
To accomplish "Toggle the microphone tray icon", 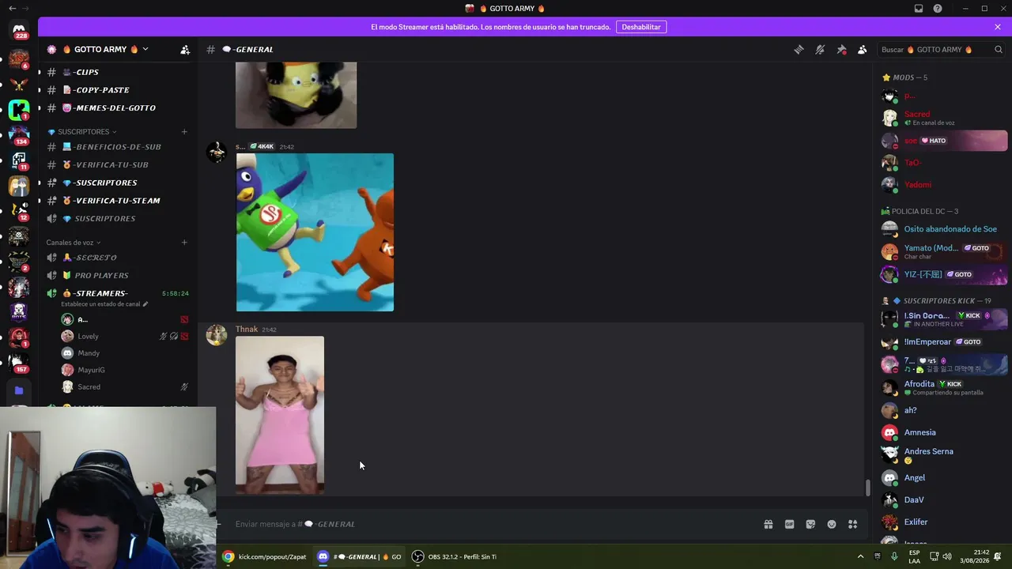I will pyautogui.click(x=894, y=556).
